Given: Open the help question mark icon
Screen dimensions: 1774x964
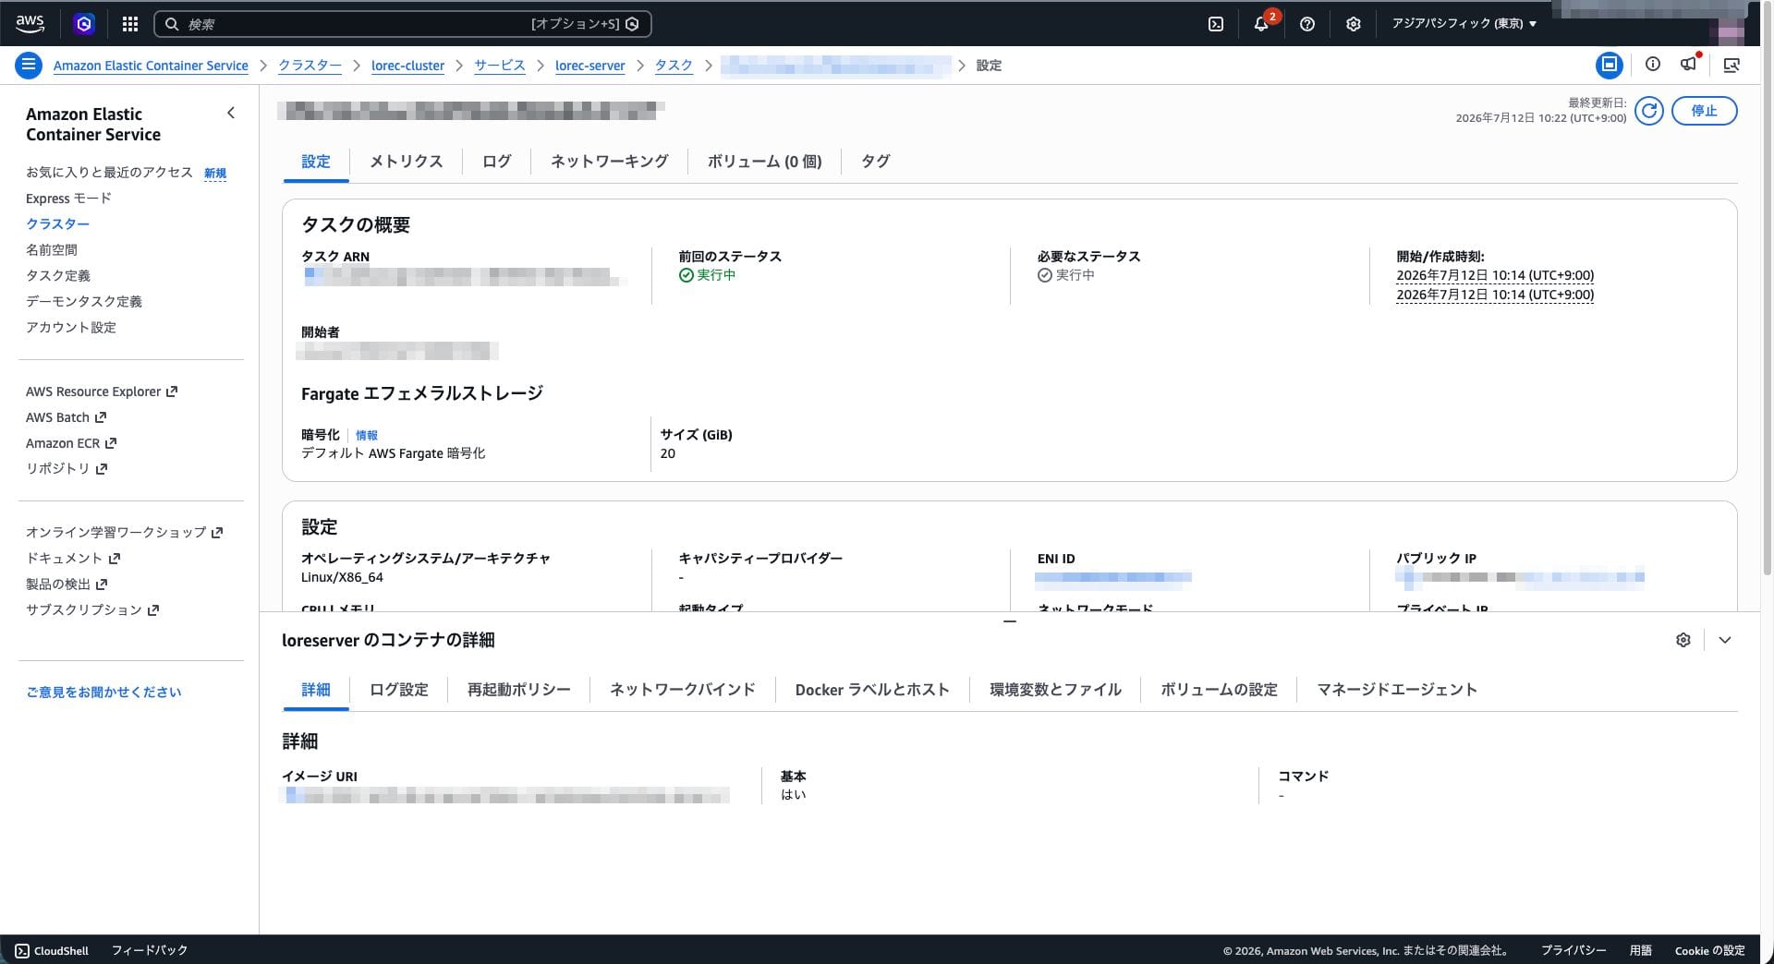Looking at the screenshot, I should pyautogui.click(x=1307, y=24).
